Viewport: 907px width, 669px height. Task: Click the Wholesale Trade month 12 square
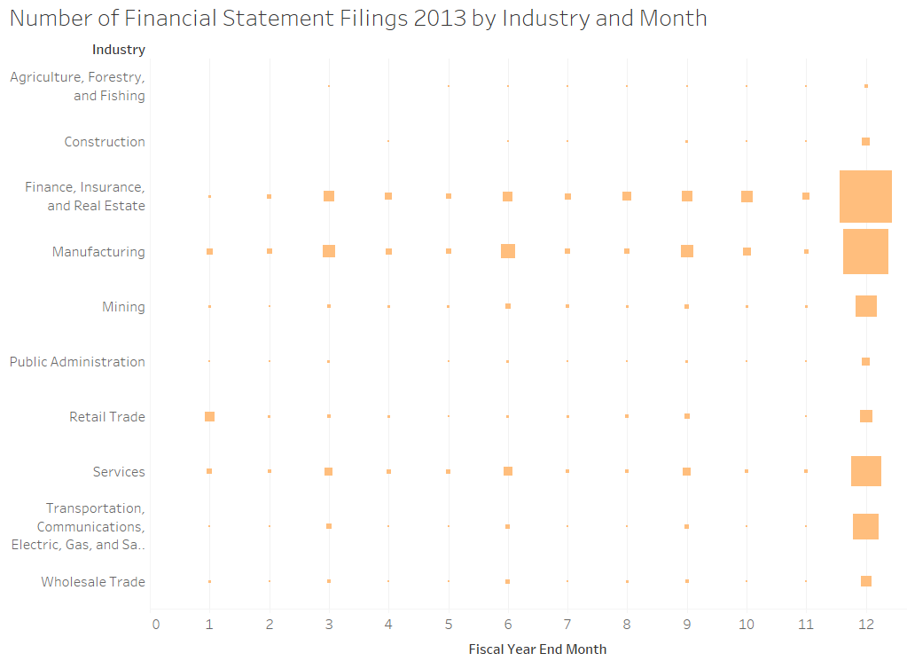click(866, 581)
